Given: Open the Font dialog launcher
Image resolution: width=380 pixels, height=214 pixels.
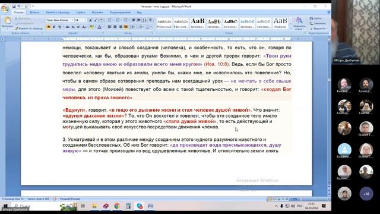Looking at the screenshot, I should pos(103,33).
